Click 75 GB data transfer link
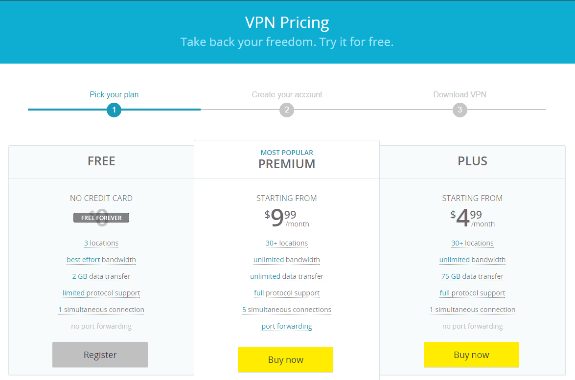 point(472,276)
